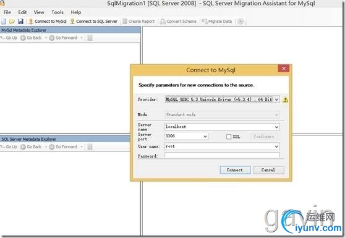Expand the User name dropdown arrow

(276, 147)
